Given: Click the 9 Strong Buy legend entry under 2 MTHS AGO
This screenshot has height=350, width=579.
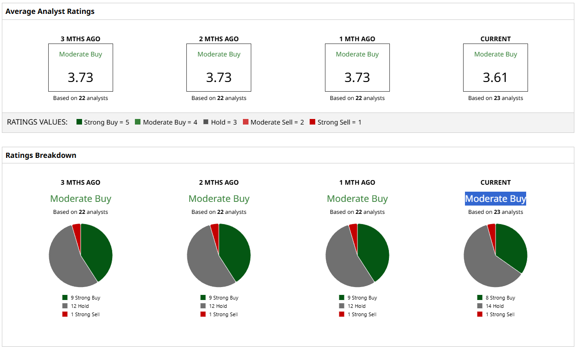Looking at the screenshot, I should (x=219, y=298).
